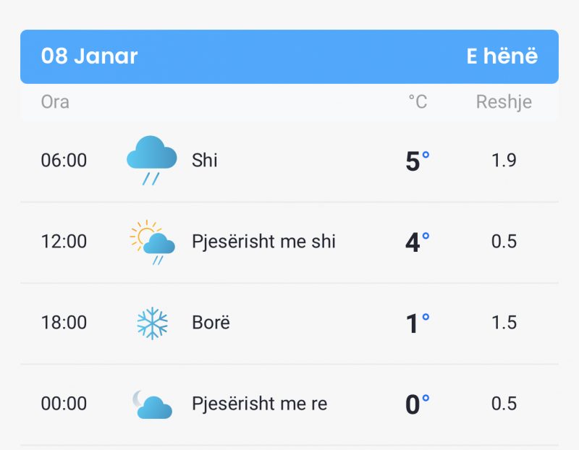The height and width of the screenshot is (450, 579).
Task: Click the sun and rain cloud icon at 12:00
Action: point(152,242)
